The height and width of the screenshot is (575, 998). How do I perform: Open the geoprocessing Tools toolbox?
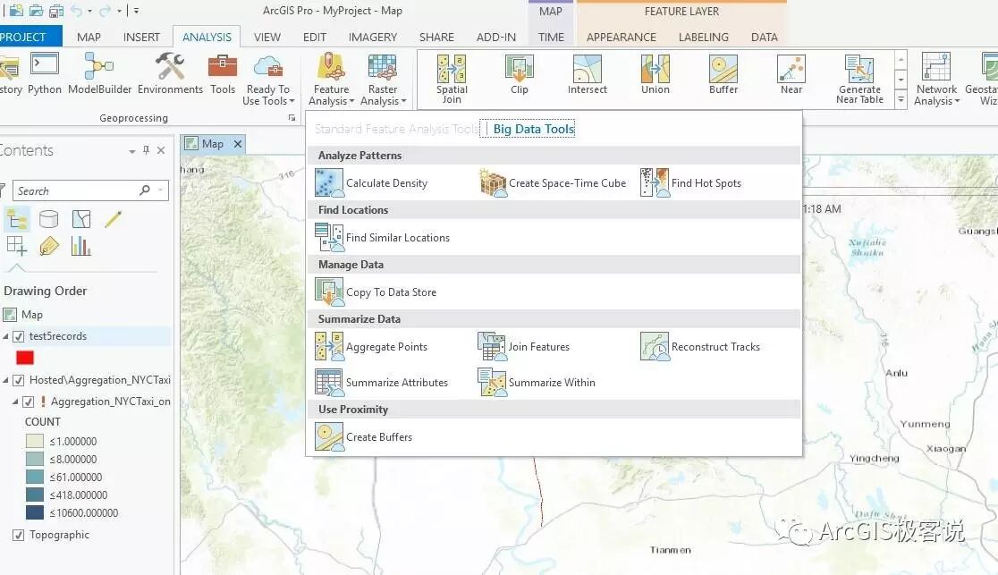(223, 74)
